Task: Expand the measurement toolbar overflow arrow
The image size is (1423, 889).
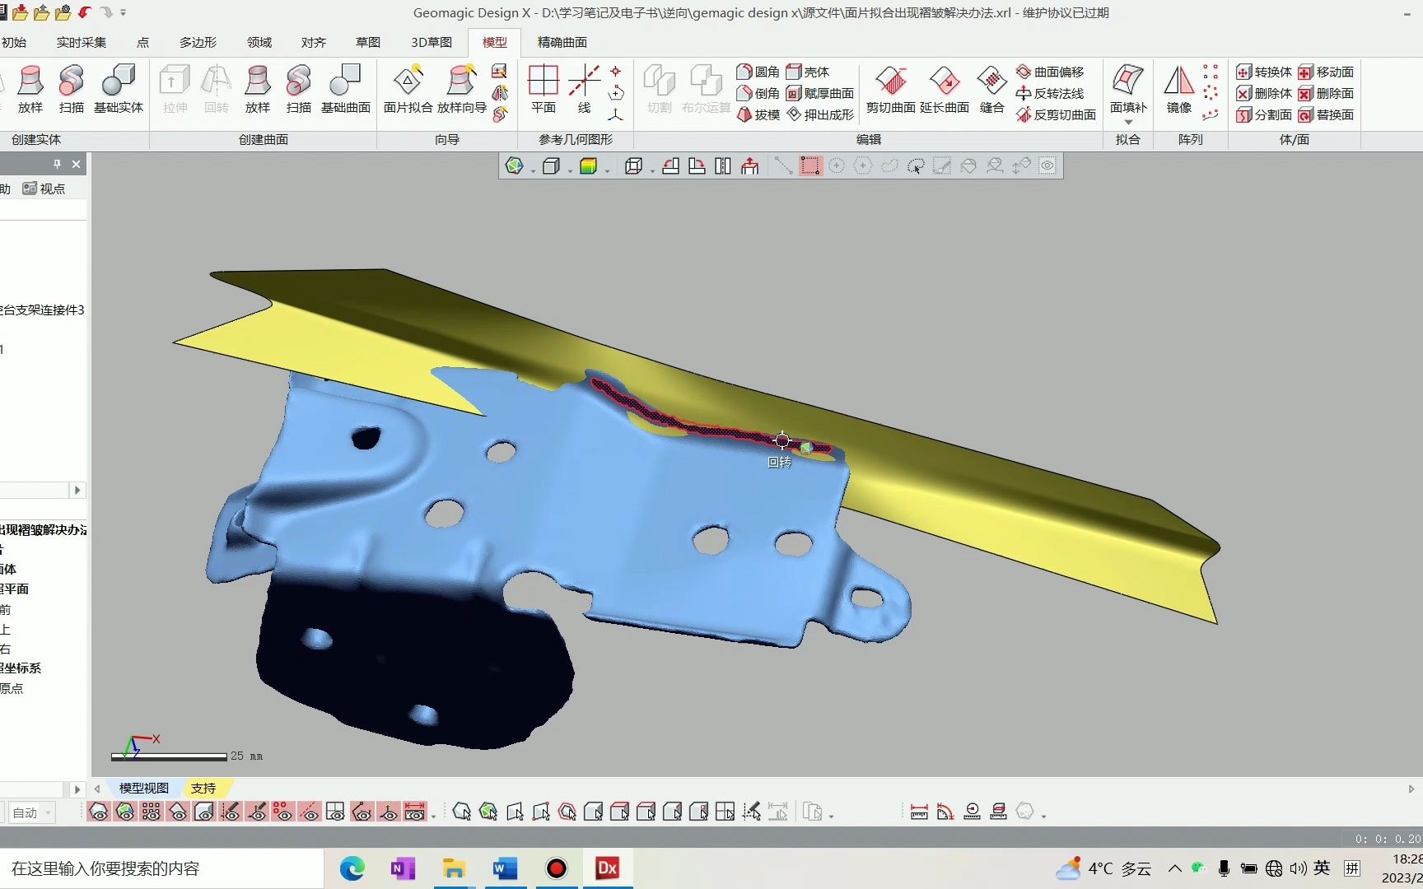Action: click(x=1044, y=816)
